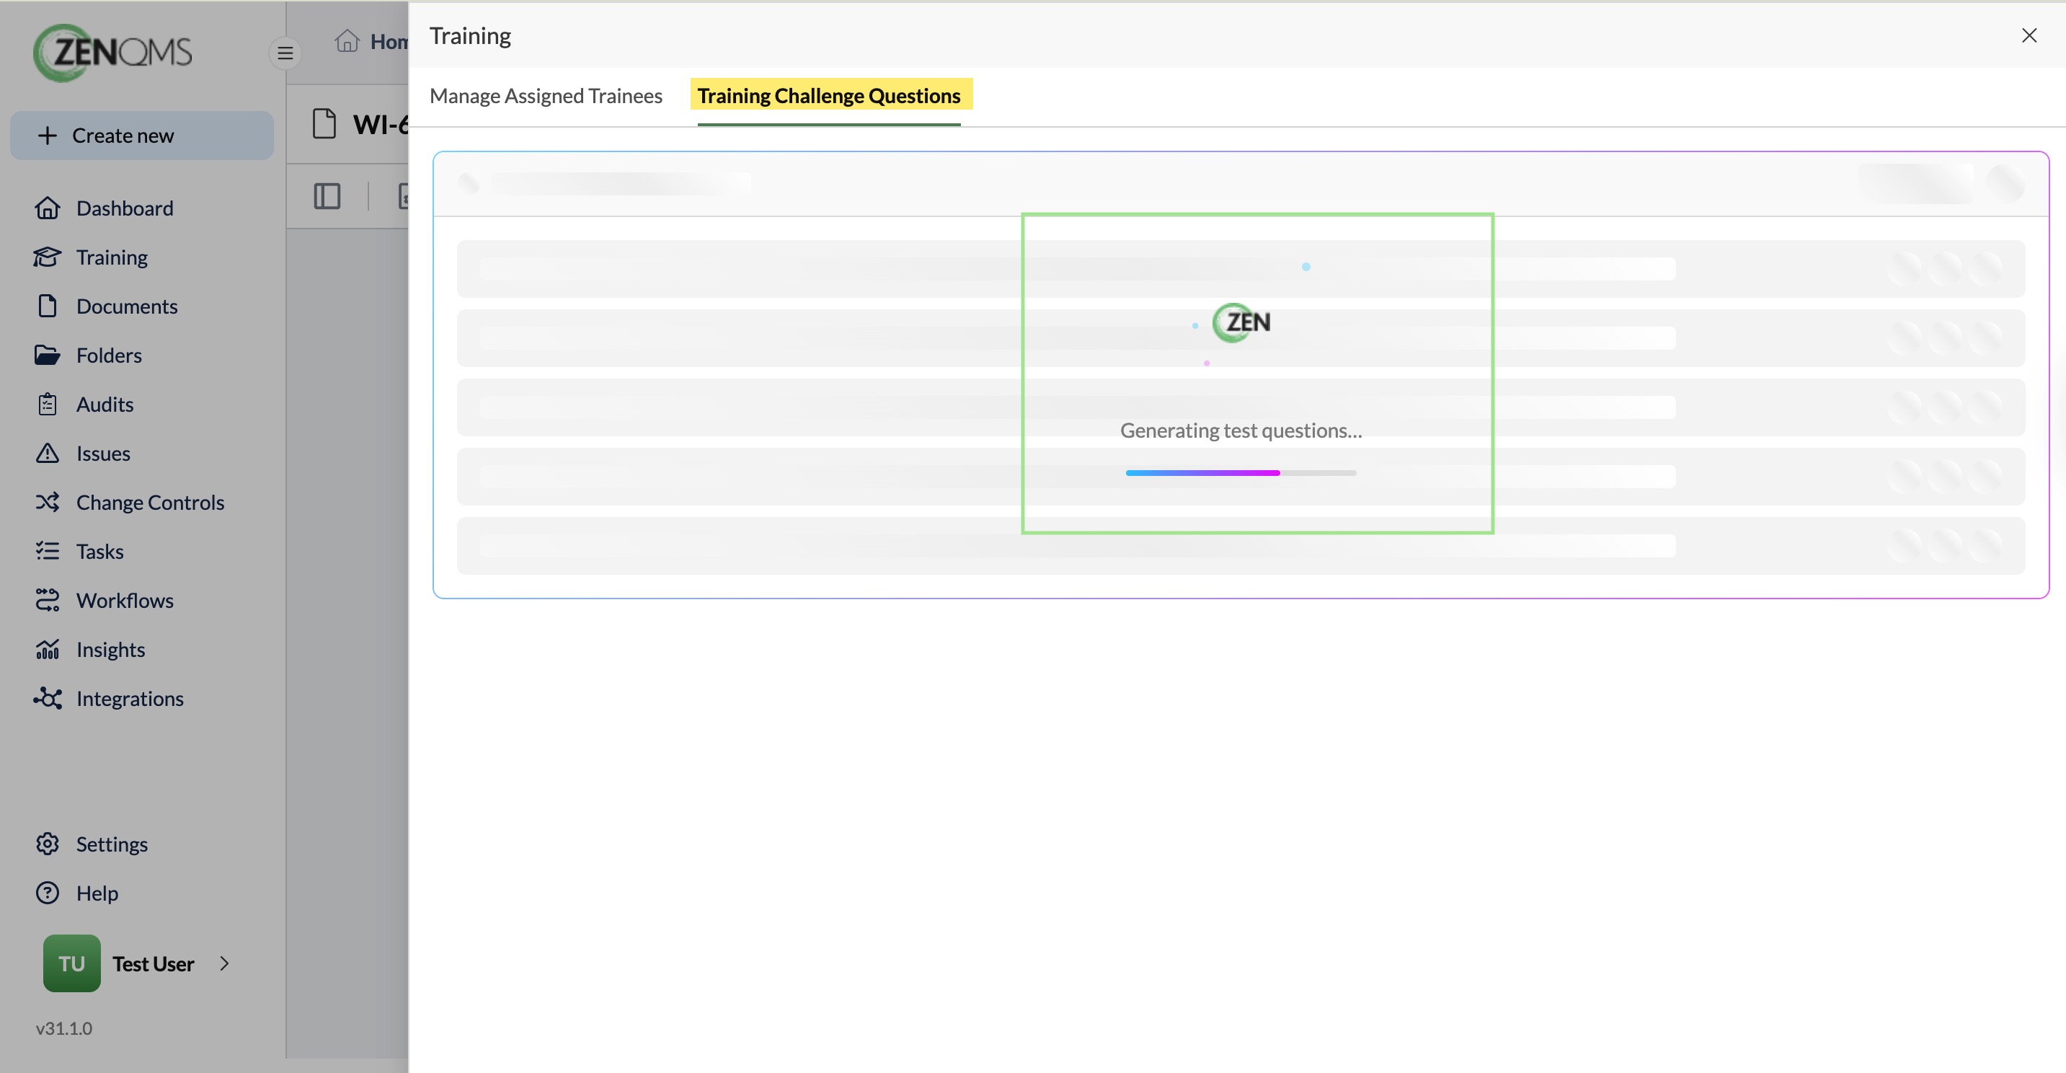
Task: Click the Issues warning triangle icon
Action: (48, 453)
